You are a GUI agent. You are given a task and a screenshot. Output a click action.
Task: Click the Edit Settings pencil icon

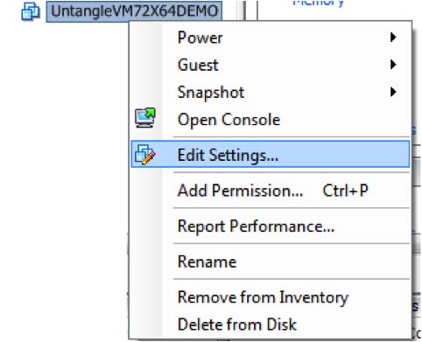tap(145, 155)
